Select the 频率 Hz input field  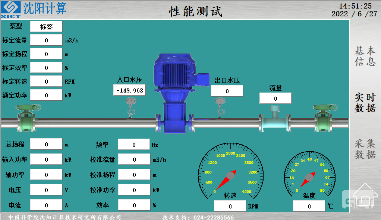click(134, 145)
